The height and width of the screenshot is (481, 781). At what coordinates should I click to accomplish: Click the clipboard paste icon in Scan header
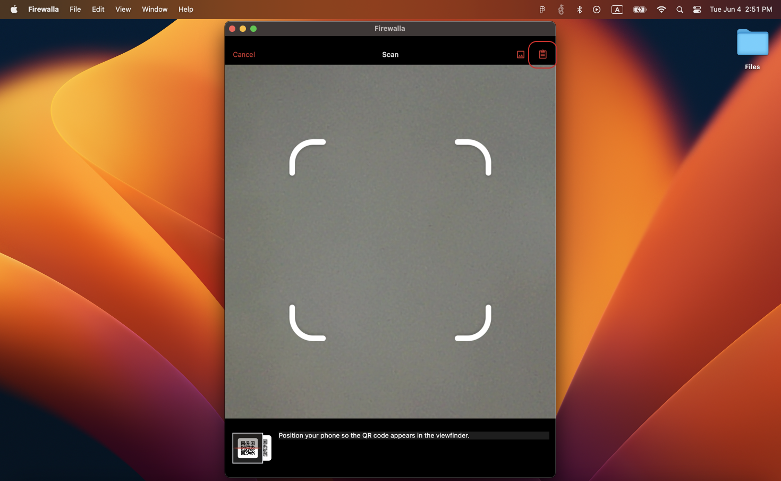point(542,54)
